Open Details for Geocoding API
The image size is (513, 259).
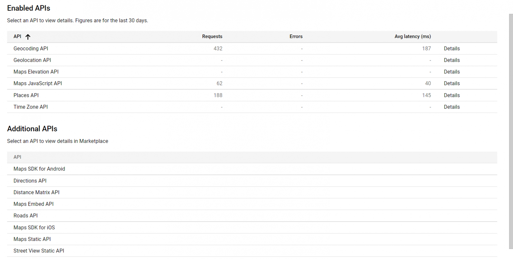click(452, 48)
